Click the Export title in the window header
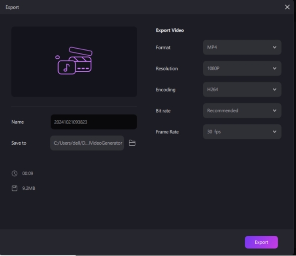Screen dimensions: 296x256 coord(12,7)
